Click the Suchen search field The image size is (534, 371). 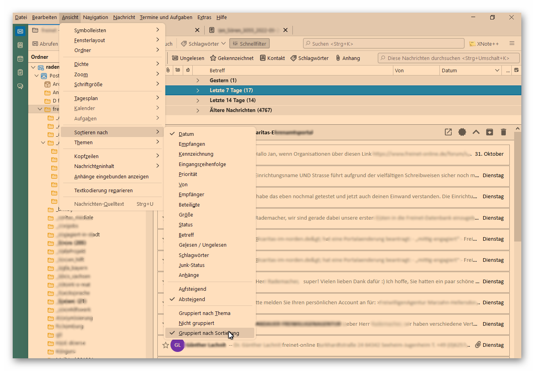(383, 43)
